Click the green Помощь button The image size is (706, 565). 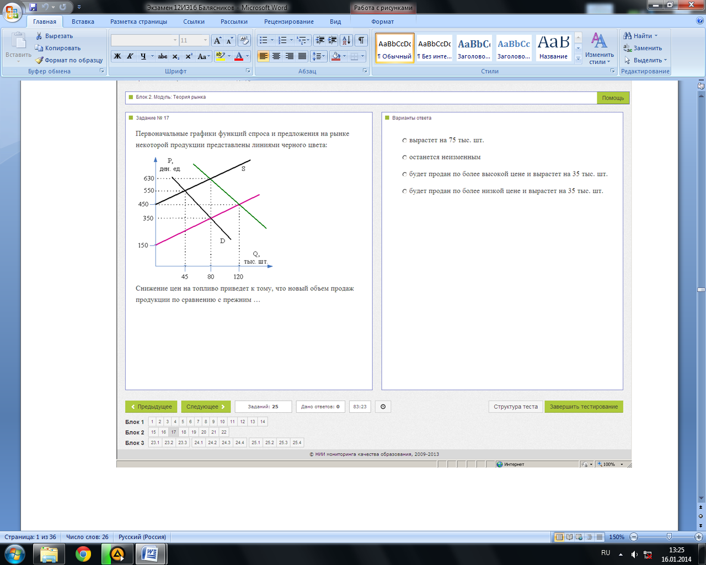click(613, 98)
